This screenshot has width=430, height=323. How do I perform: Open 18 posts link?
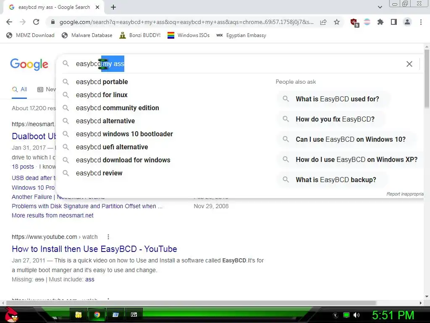click(23, 167)
